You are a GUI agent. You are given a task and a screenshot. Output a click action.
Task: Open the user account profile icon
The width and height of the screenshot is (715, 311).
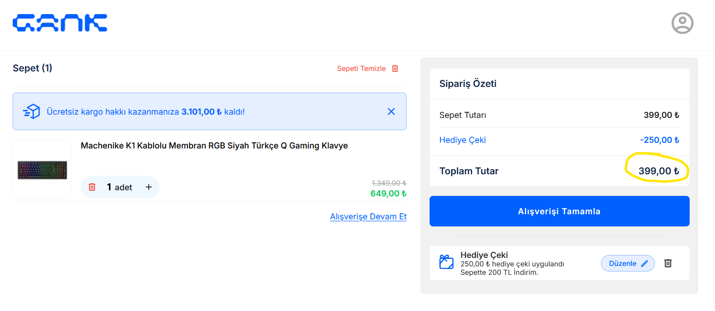tap(682, 23)
